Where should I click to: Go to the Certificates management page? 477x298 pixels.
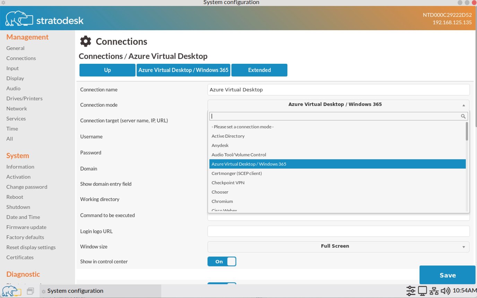tap(20, 257)
